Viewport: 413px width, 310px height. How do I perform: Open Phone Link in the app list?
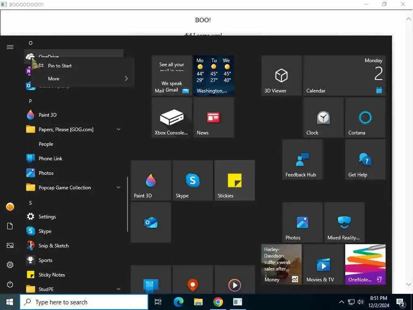click(x=74, y=158)
